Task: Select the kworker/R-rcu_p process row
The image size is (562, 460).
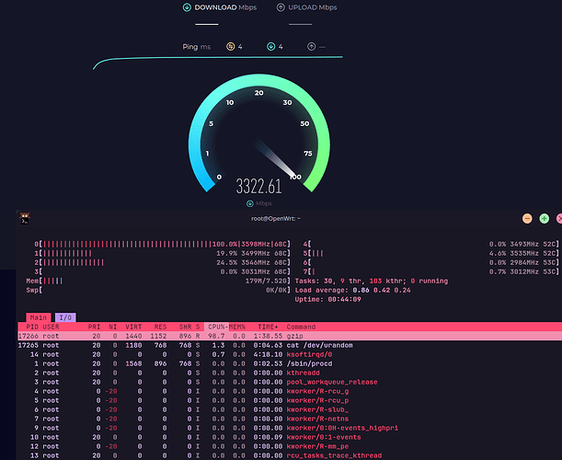Action: tap(290, 400)
